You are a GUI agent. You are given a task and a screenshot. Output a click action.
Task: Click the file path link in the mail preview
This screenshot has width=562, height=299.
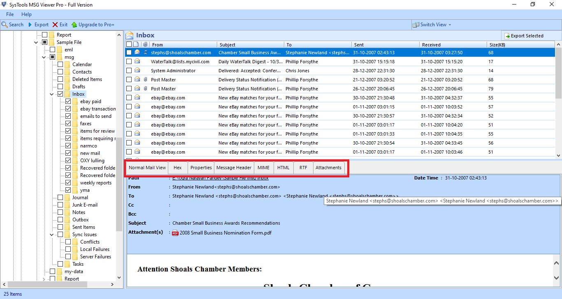pyautogui.click(x=220, y=178)
